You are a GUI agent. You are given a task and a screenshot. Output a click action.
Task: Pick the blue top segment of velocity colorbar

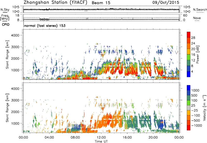tap(189, 88)
